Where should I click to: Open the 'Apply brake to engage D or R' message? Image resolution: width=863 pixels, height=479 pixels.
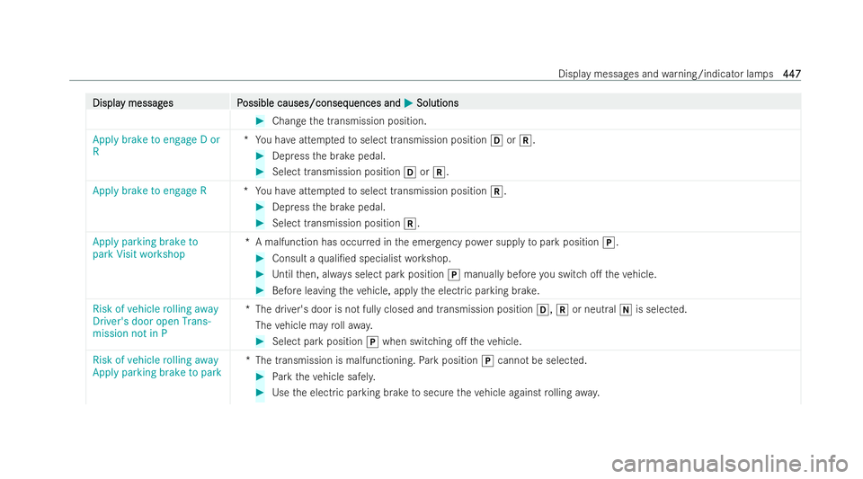(156, 146)
